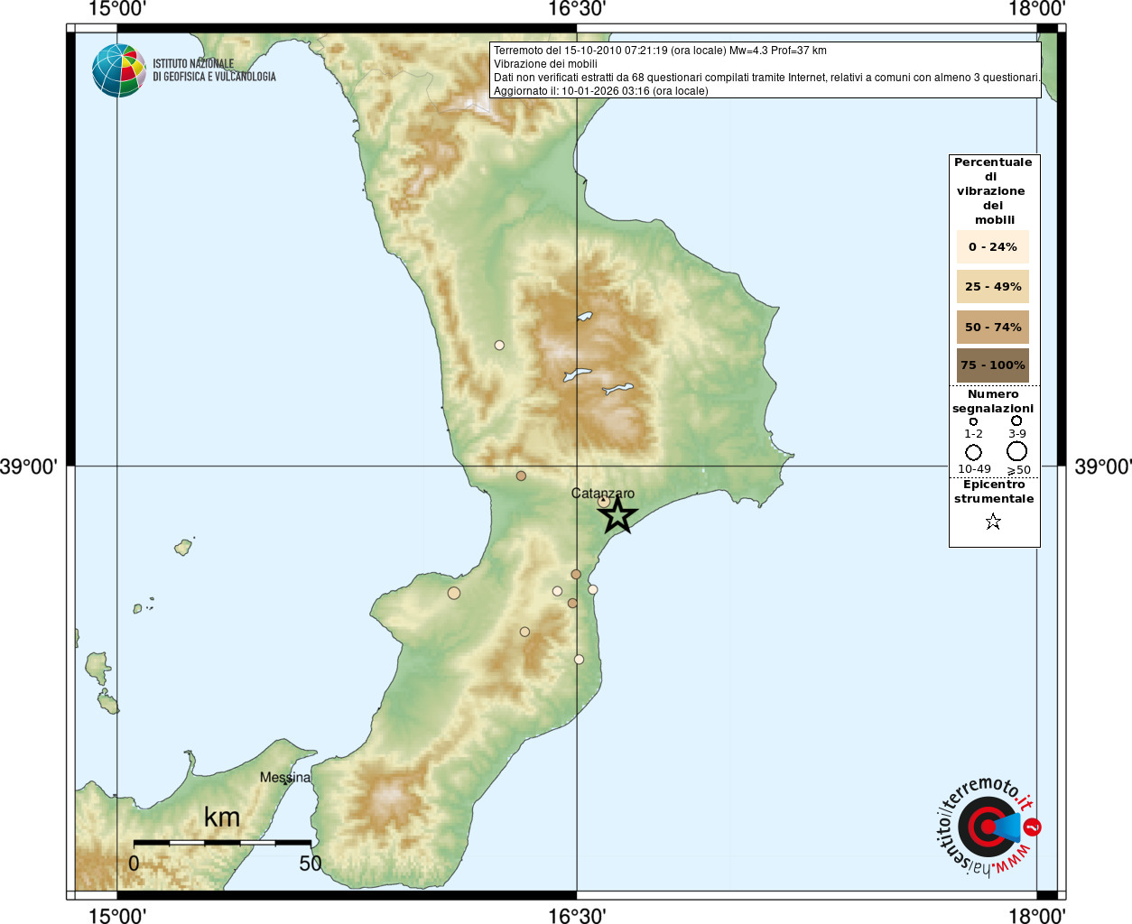The height and width of the screenshot is (924, 1132).
Task: Click the southernmost report circle on the map
Action: coord(579,660)
